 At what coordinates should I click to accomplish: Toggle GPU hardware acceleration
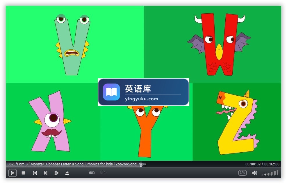click(242, 173)
